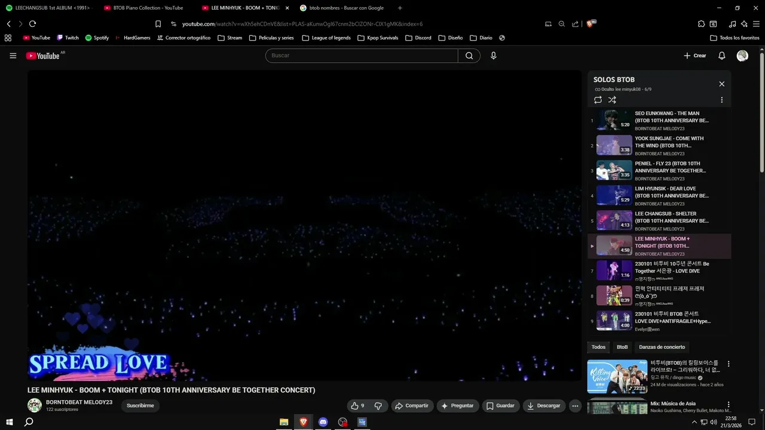Viewport: 765px width, 430px height.
Task: Select the Todos filter chip
Action: pos(598,347)
